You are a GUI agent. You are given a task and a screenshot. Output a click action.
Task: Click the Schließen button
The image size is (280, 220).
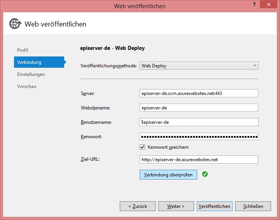click(x=253, y=206)
